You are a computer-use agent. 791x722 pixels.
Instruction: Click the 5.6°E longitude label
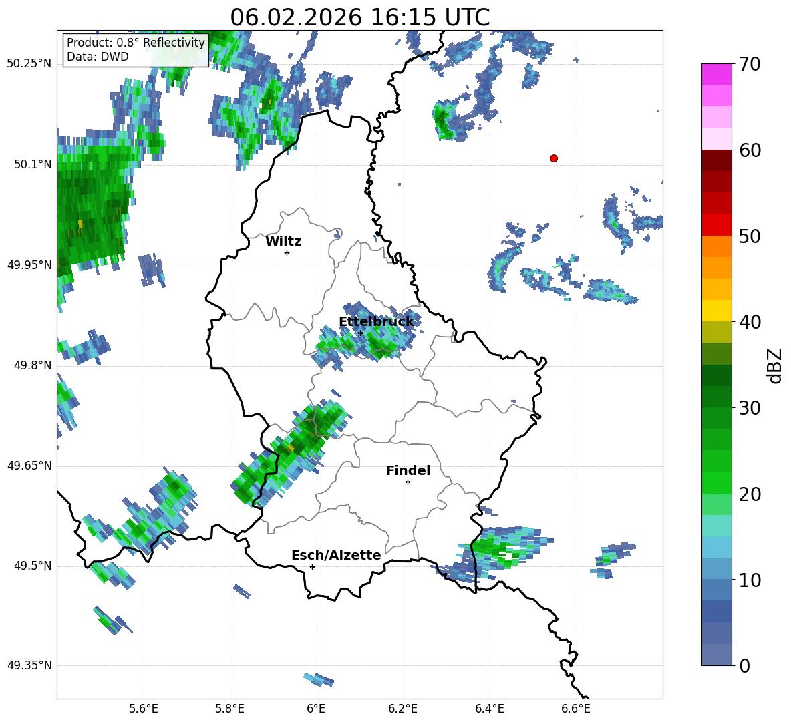[144, 709]
